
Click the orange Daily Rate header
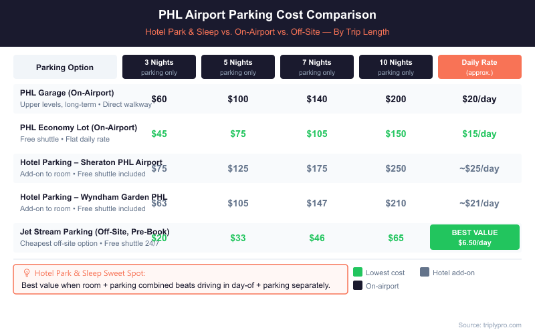point(479,67)
